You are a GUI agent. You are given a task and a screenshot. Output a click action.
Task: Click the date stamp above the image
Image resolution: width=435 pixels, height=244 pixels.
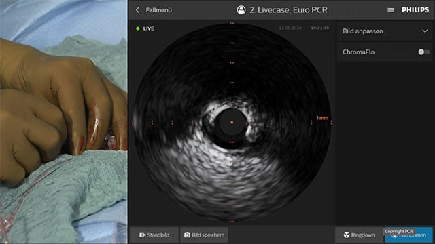click(x=290, y=28)
